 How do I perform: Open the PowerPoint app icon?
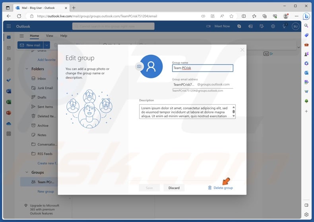pos(9,113)
